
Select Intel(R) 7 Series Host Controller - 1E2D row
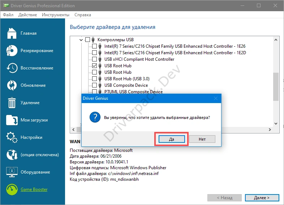point(175,53)
